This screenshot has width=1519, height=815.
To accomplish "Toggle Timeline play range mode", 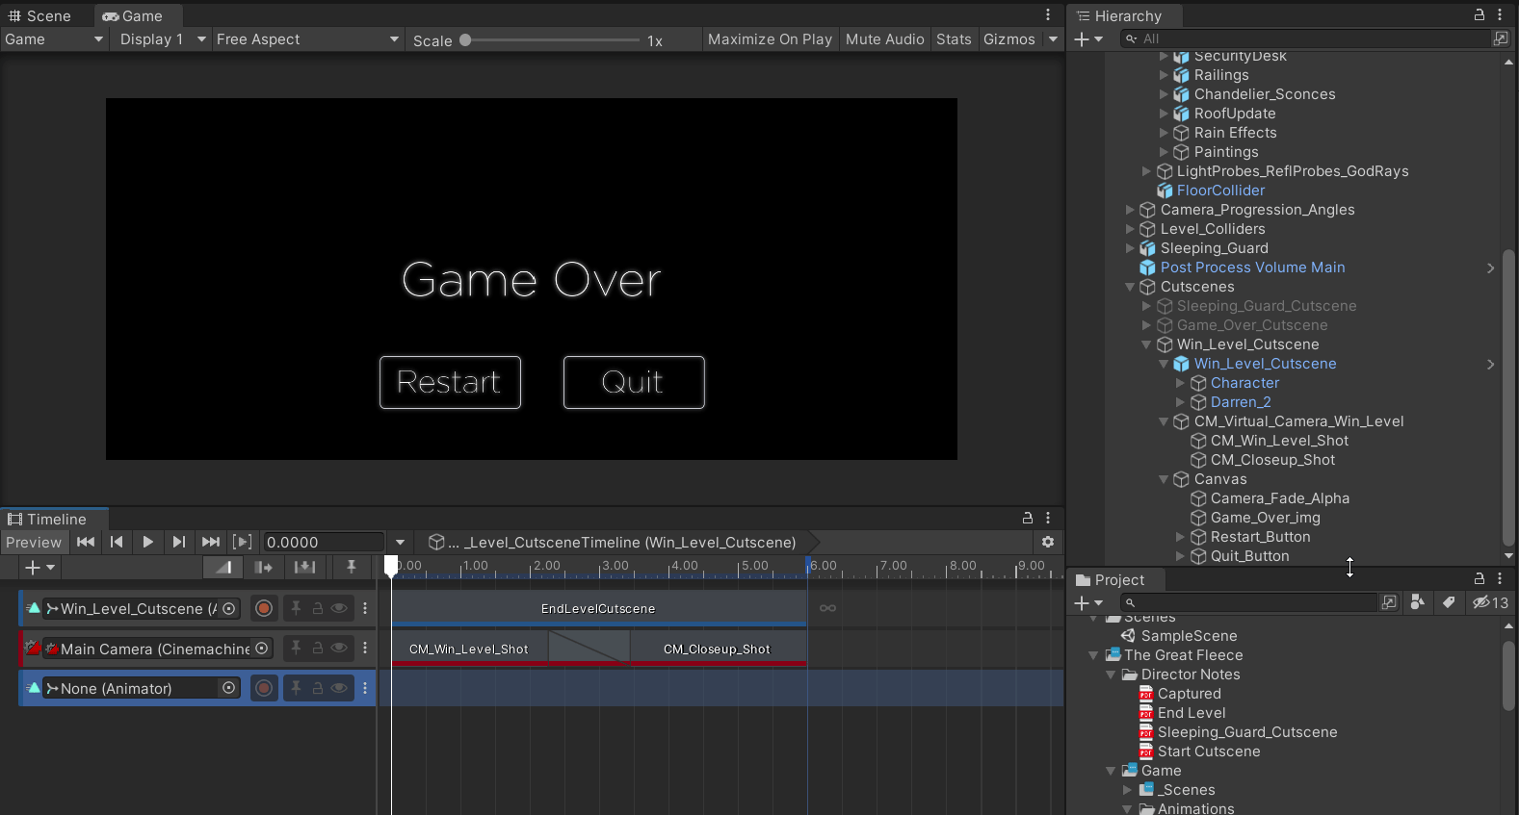I will pyautogui.click(x=243, y=542).
